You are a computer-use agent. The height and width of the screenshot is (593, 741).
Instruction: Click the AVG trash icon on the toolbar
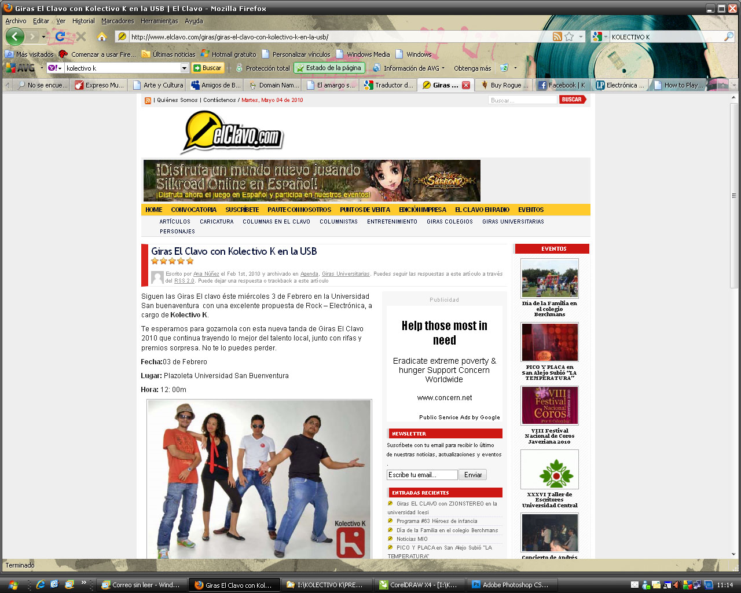[504, 68]
